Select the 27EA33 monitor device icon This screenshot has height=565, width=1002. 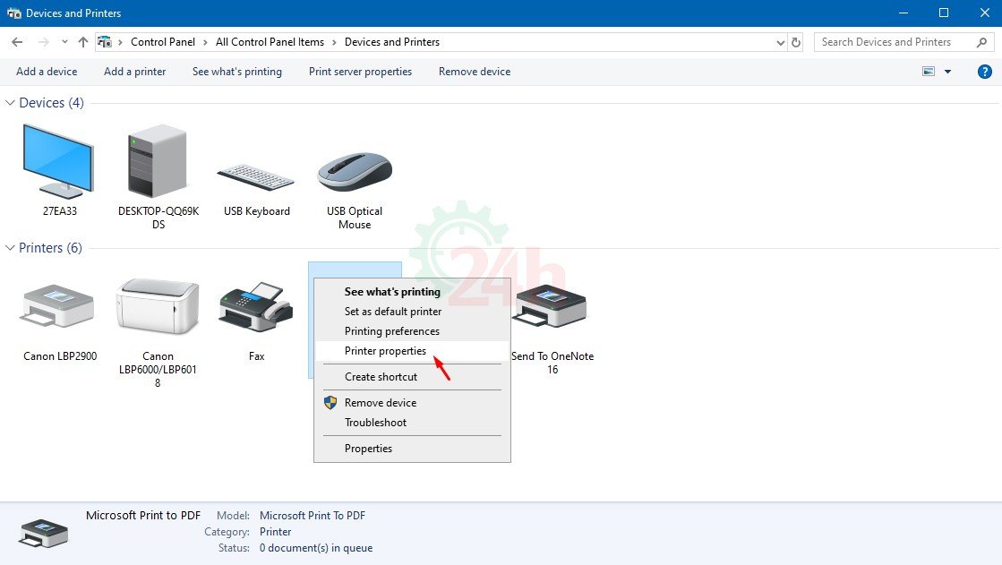pos(55,161)
